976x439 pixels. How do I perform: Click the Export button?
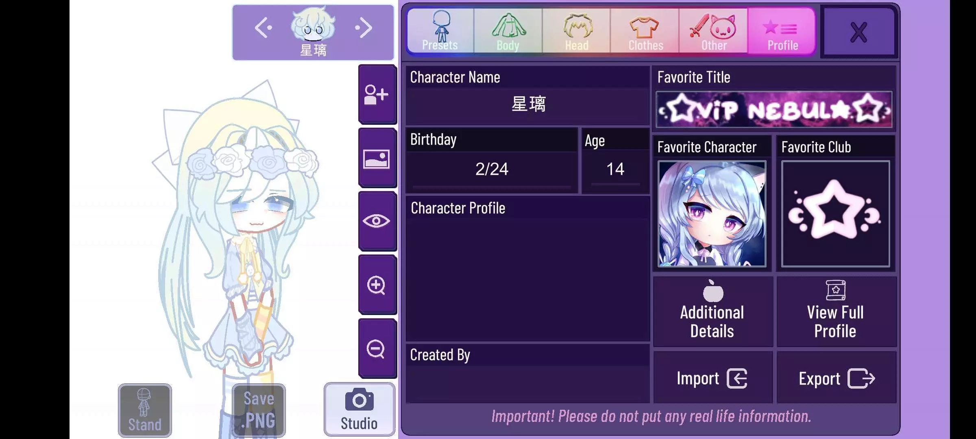836,378
